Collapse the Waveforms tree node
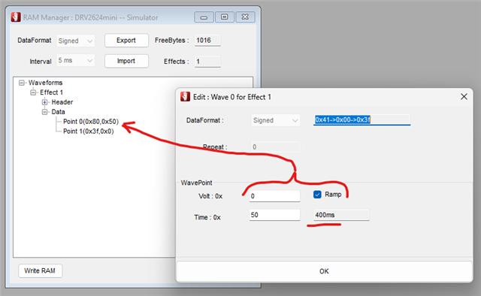Image resolution: width=481 pixels, height=296 pixels. coord(22,83)
